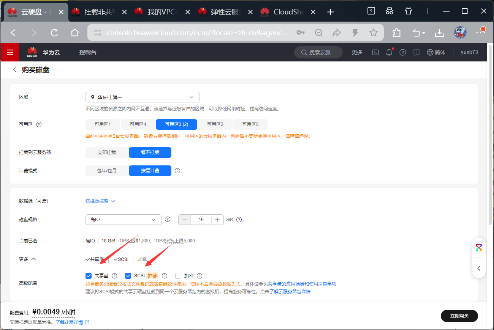The height and width of the screenshot is (330, 494).
Task: Open the header help question icon
Action: 403,52
